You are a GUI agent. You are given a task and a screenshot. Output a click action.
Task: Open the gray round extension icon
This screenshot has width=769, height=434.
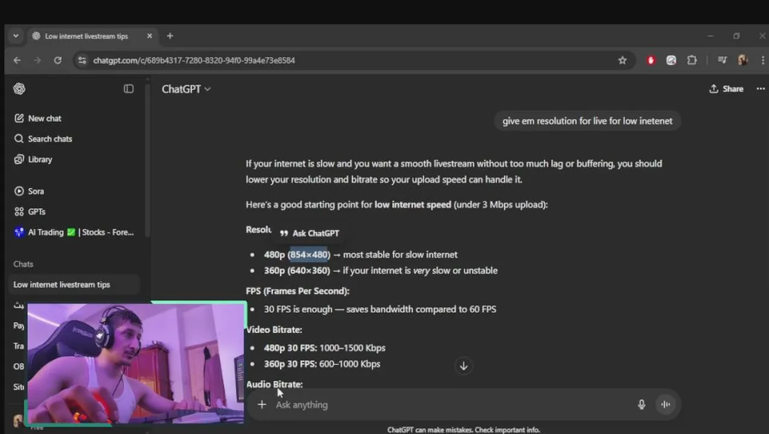[671, 60]
